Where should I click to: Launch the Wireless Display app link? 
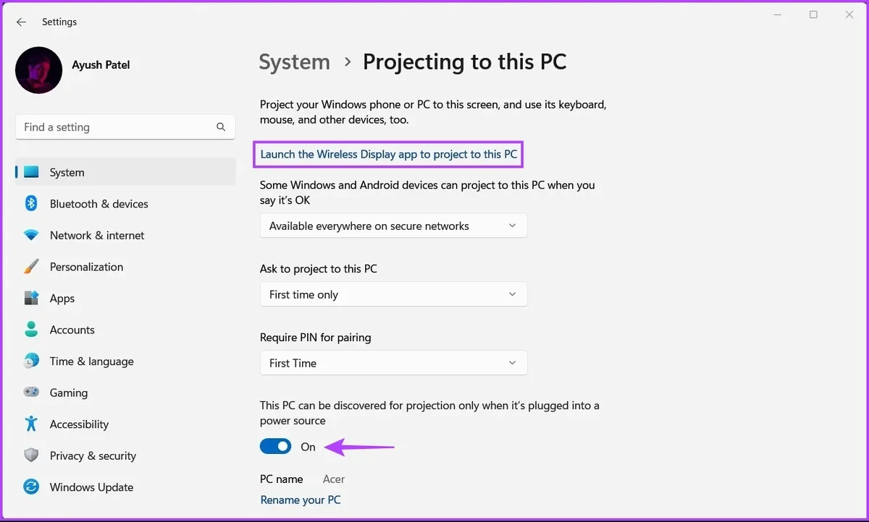tap(389, 154)
